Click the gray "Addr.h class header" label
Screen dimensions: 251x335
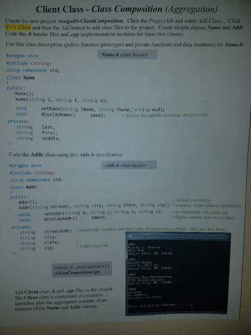coord(129,165)
